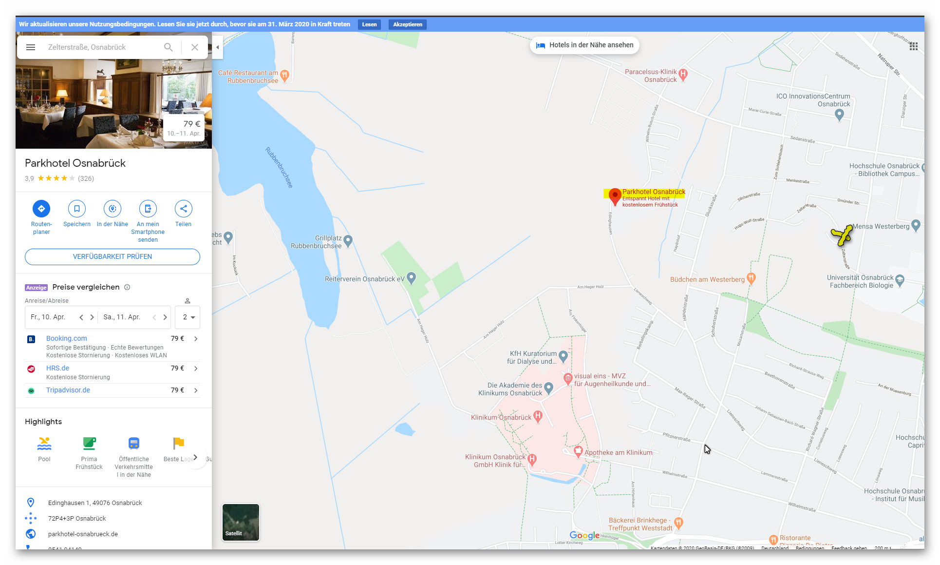Click the Sa., 11. Apr. check-out date
The width and height of the screenshot is (940, 565).
[122, 317]
